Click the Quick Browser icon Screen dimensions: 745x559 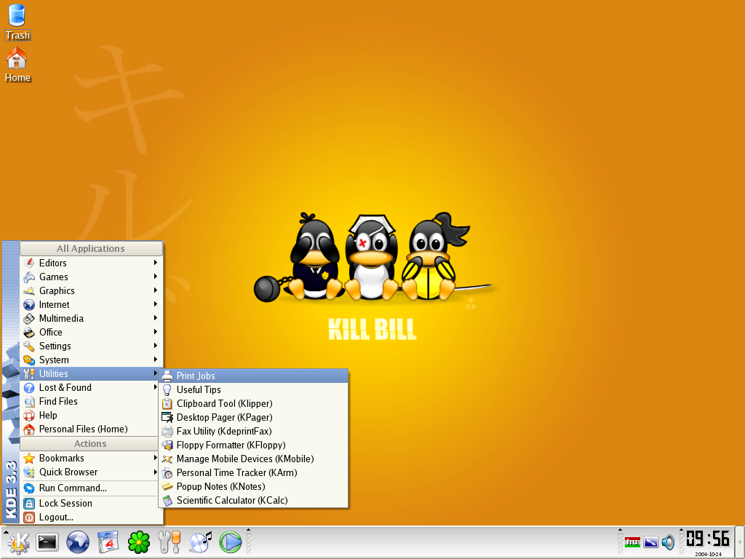(29, 472)
